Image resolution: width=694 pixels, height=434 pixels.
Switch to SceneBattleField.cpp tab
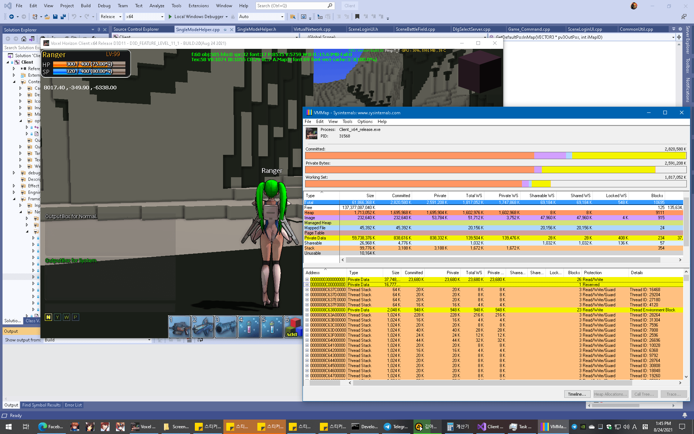pos(415,29)
